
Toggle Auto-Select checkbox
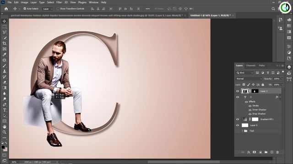pyautogui.click(x=25, y=9)
